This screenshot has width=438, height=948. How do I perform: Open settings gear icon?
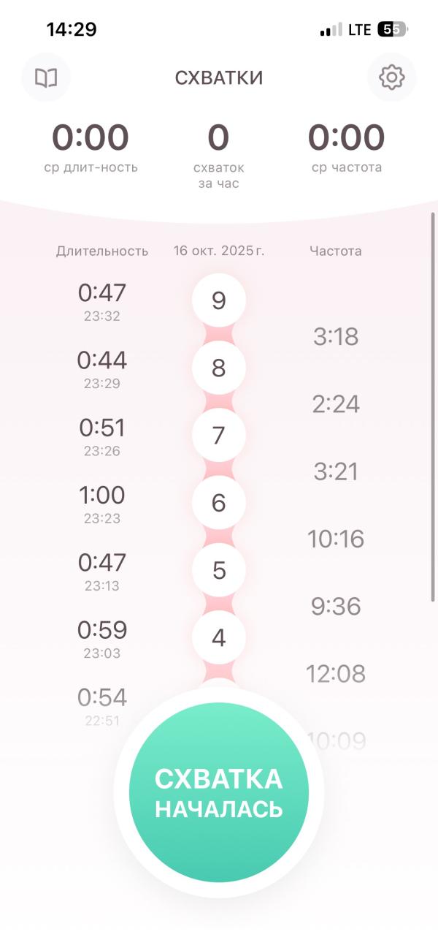tap(391, 77)
